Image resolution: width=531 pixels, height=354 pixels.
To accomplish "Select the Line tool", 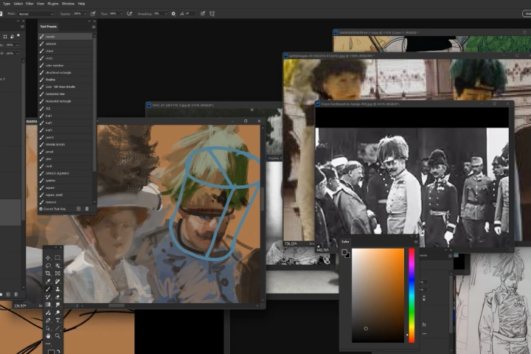I will pyautogui.click(x=58, y=328).
